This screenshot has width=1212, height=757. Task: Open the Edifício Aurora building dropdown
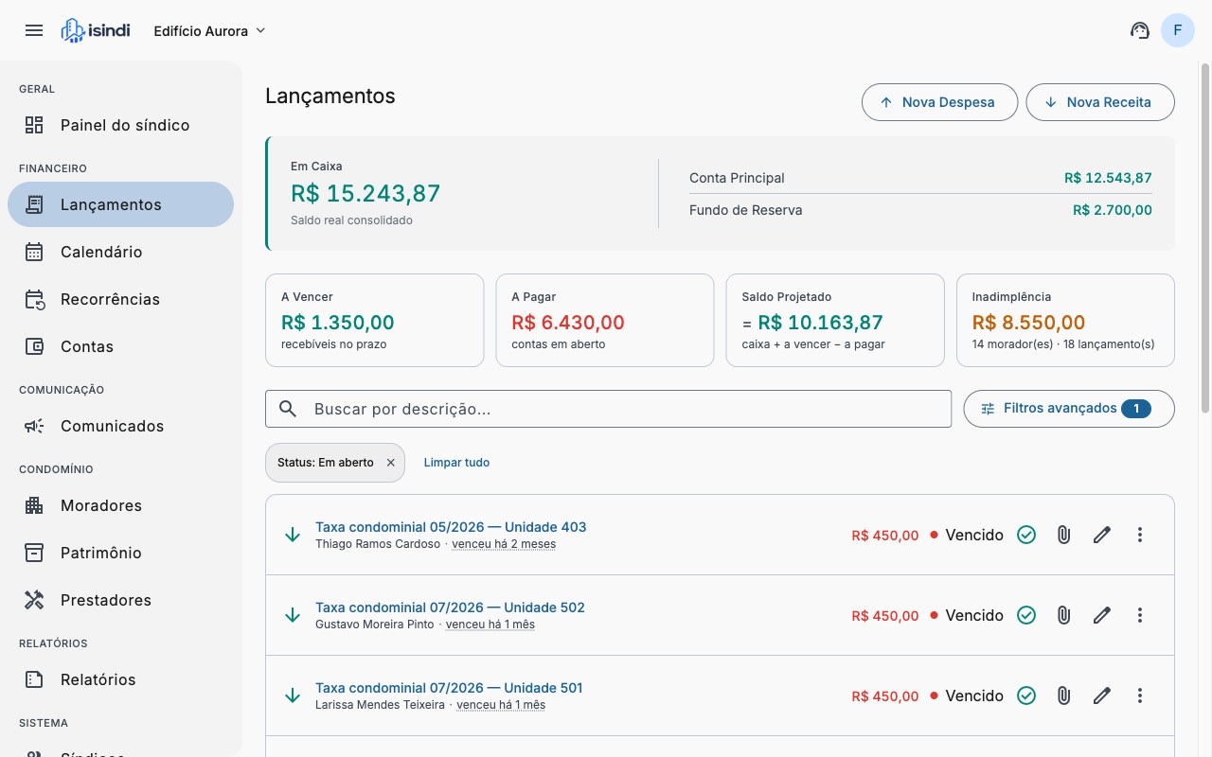tap(210, 30)
